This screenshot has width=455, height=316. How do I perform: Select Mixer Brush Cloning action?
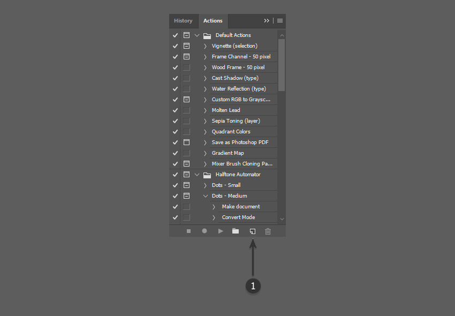point(242,164)
